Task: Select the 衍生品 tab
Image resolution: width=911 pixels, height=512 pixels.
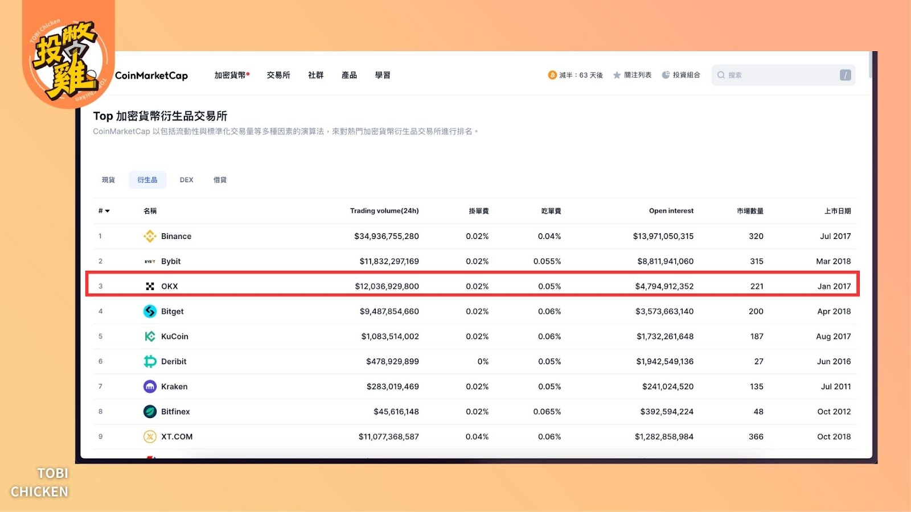Action: [x=147, y=180]
